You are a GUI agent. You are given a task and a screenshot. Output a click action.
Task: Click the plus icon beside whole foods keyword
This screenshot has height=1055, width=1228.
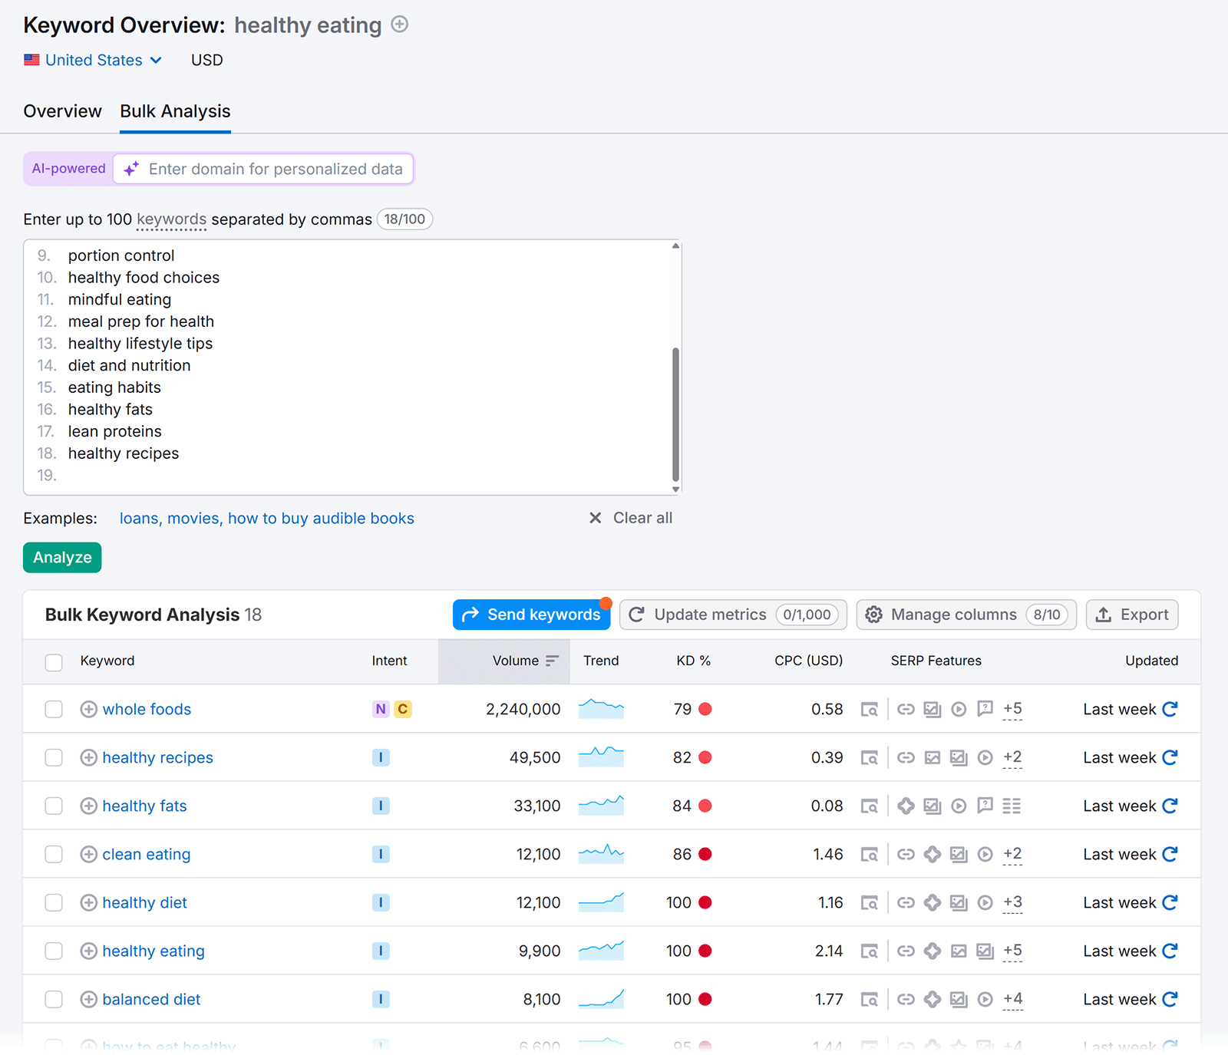(88, 709)
